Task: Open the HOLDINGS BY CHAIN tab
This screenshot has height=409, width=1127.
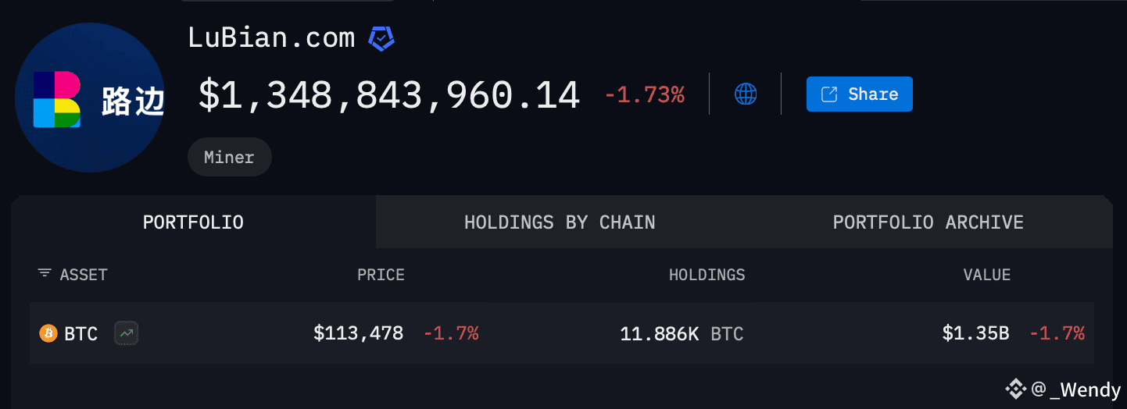Action: 560,222
